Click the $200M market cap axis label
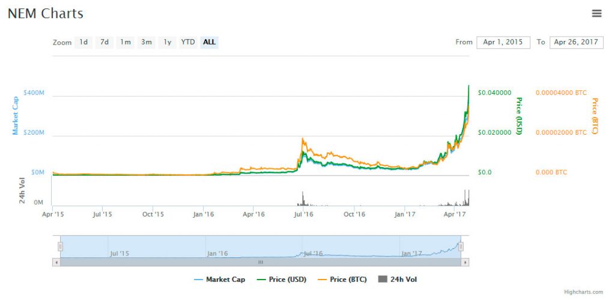Viewport: 615px width, 300px height. pos(34,132)
